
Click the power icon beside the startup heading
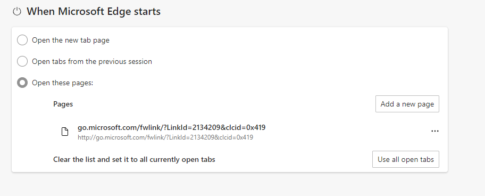coord(17,12)
